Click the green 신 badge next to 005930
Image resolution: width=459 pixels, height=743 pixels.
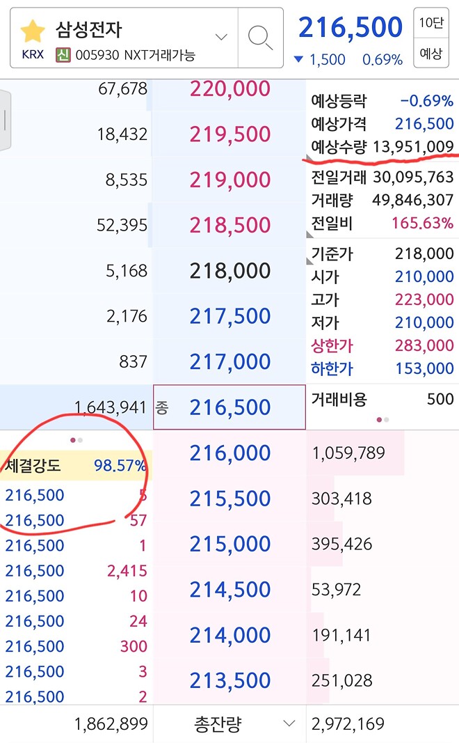(63, 54)
